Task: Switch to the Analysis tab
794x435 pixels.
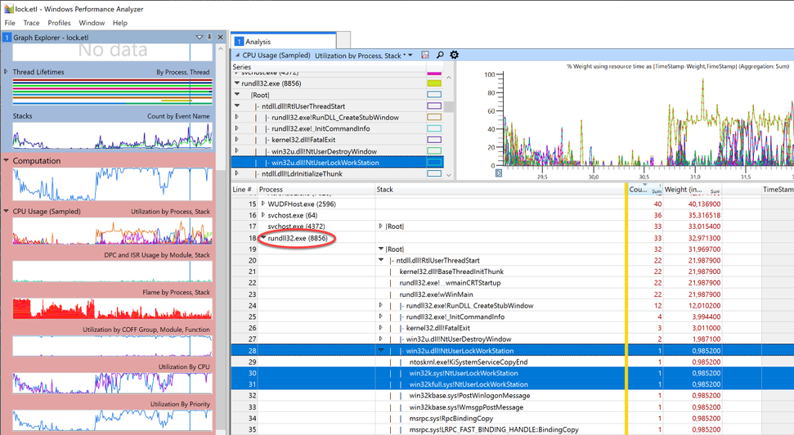Action: pyautogui.click(x=258, y=41)
